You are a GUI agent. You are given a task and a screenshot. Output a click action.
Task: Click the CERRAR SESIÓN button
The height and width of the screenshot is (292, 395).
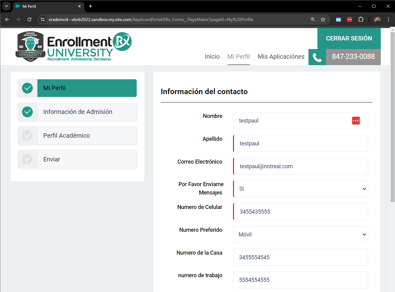click(349, 39)
